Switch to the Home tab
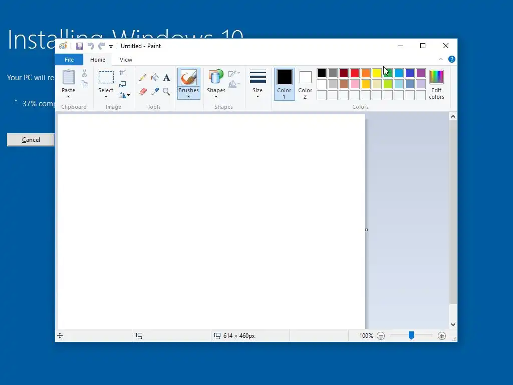 [x=98, y=60]
